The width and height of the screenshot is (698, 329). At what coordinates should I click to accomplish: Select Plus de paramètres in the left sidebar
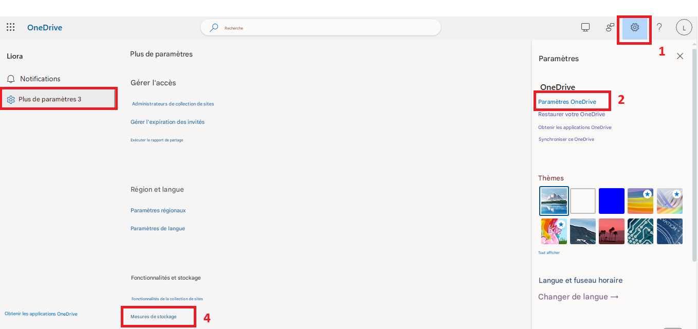[x=58, y=99]
